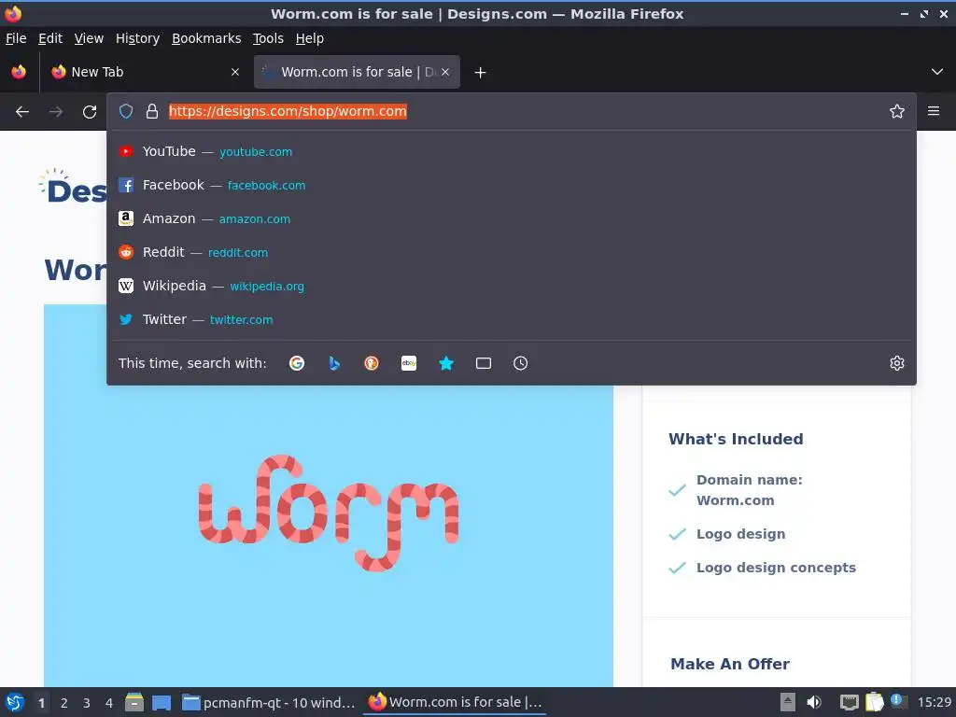The image size is (956, 717).
Task: Open the File menu
Action: [x=16, y=38]
